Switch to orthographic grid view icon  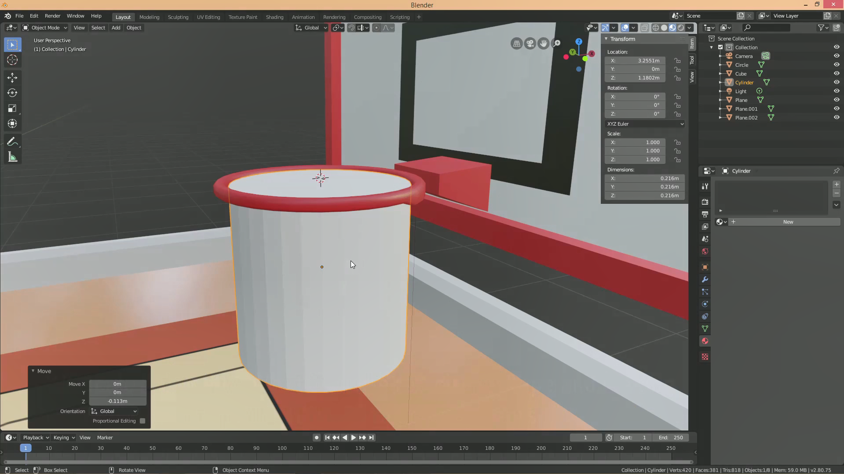click(517, 43)
